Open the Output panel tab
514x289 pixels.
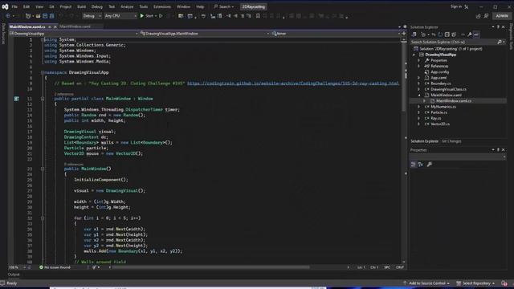tap(14, 275)
